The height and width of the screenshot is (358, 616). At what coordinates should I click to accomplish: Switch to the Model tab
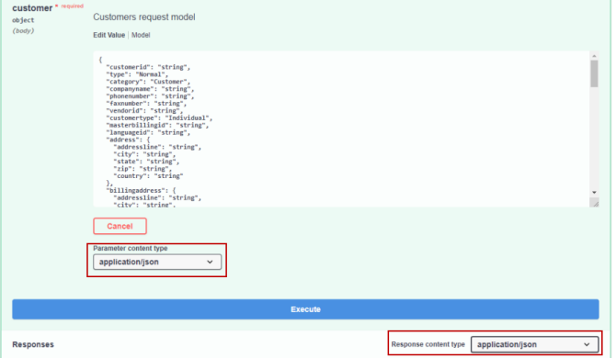click(141, 35)
